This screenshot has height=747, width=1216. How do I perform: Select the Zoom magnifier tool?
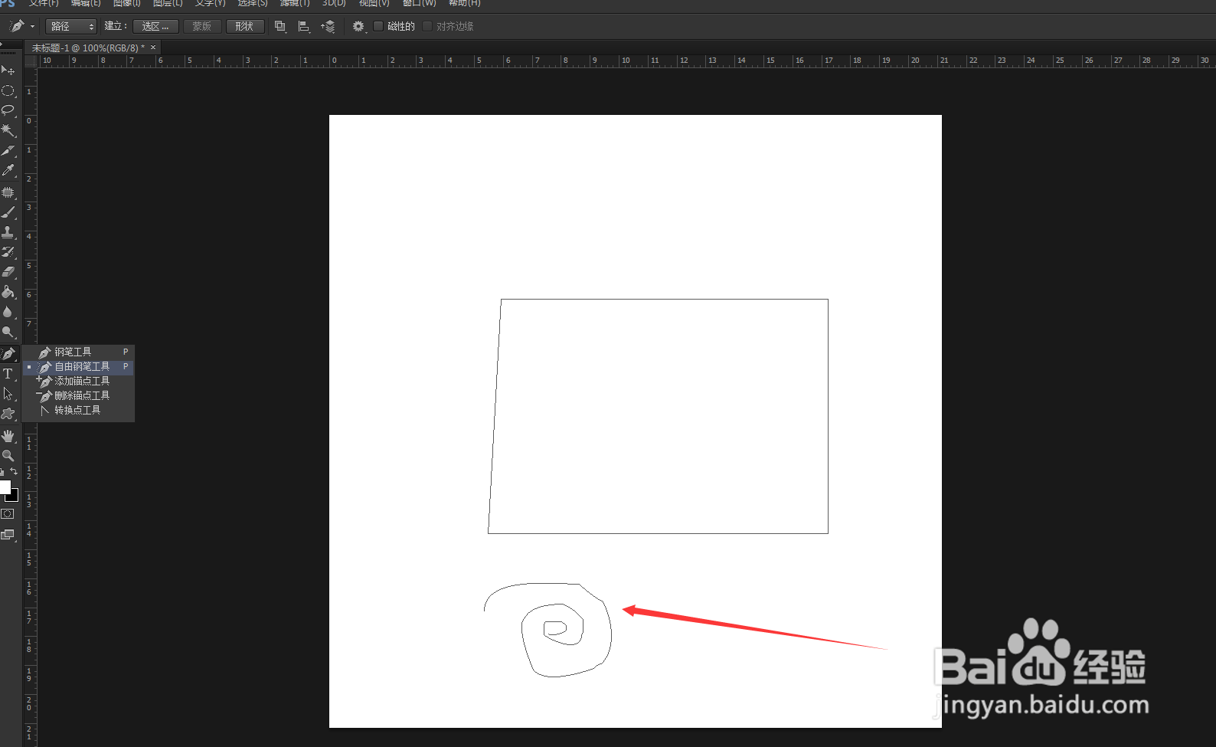8,456
